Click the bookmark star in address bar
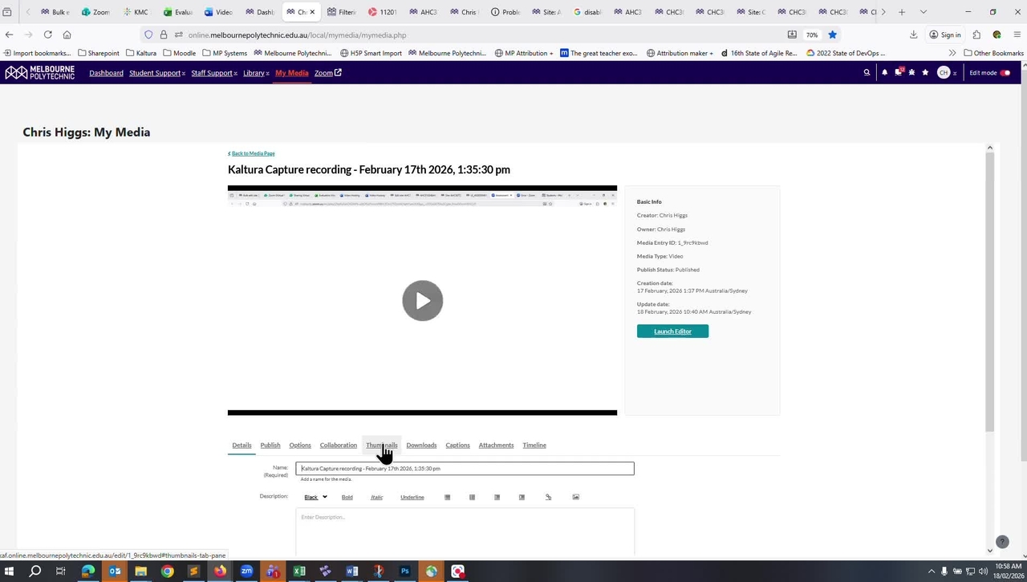This screenshot has width=1027, height=582. 833,35
